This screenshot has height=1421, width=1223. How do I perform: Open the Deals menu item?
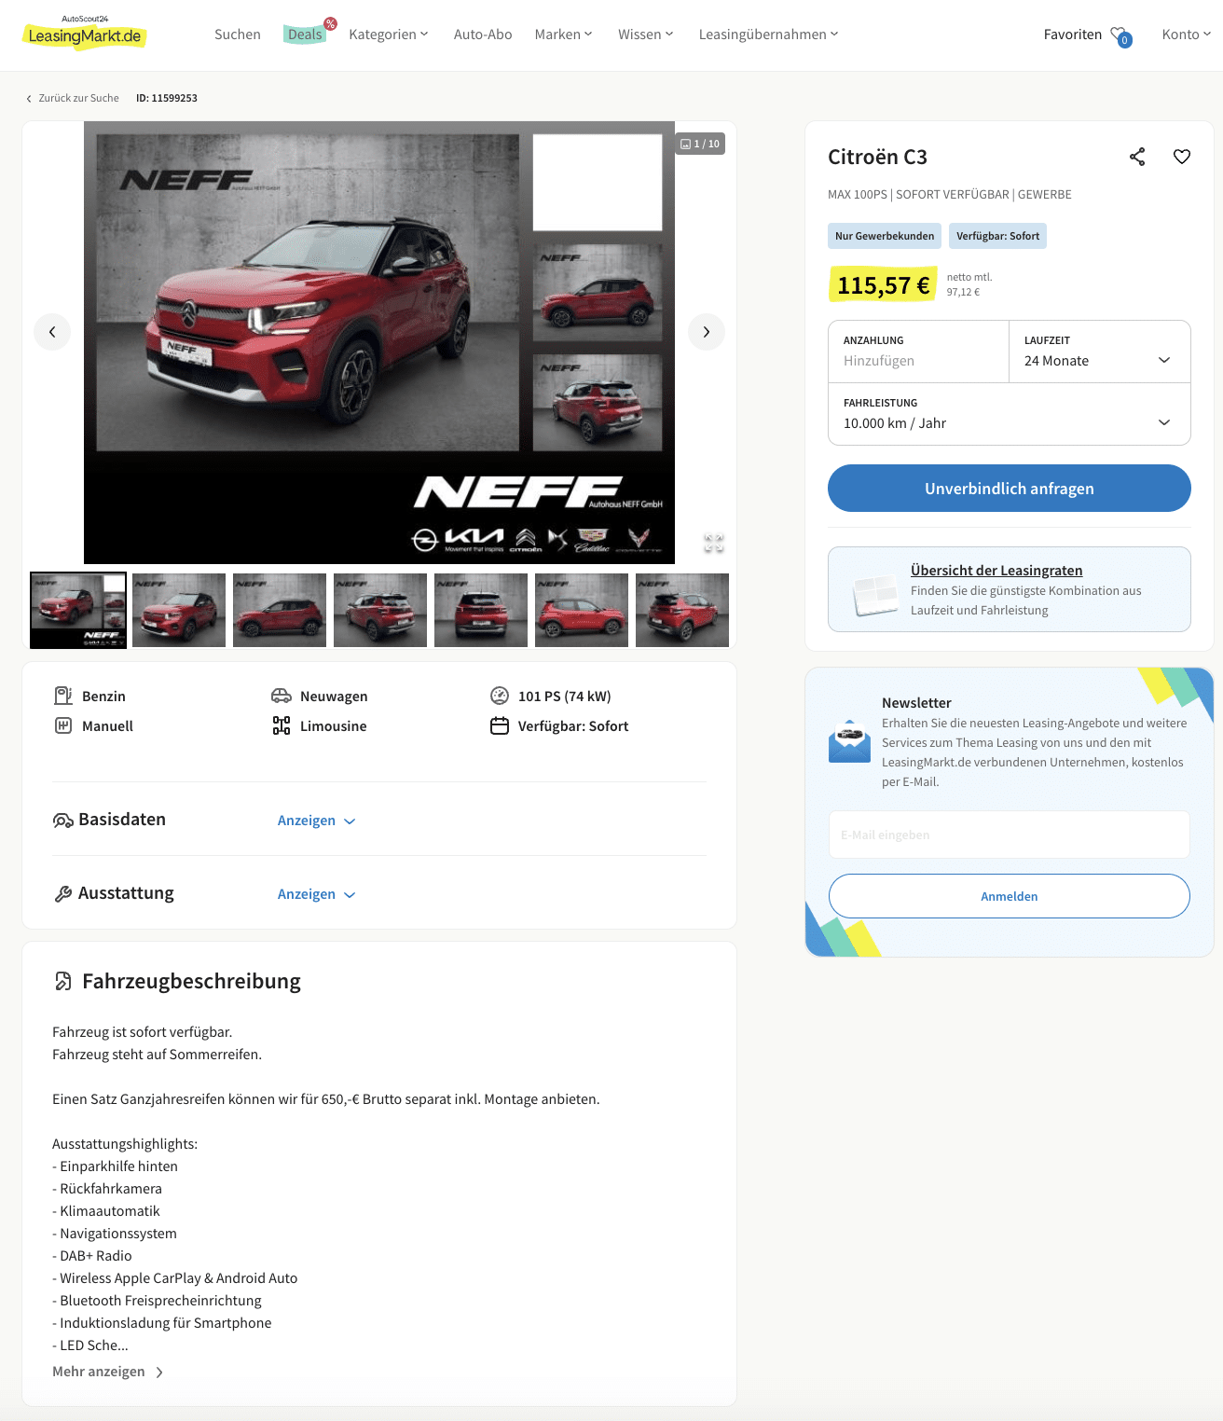[305, 34]
